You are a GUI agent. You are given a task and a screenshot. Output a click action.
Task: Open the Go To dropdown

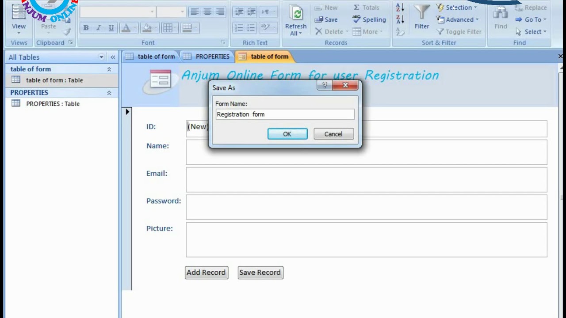(x=531, y=19)
